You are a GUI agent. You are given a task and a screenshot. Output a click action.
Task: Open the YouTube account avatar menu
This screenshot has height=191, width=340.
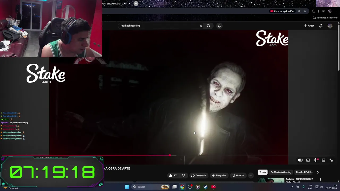click(330, 26)
